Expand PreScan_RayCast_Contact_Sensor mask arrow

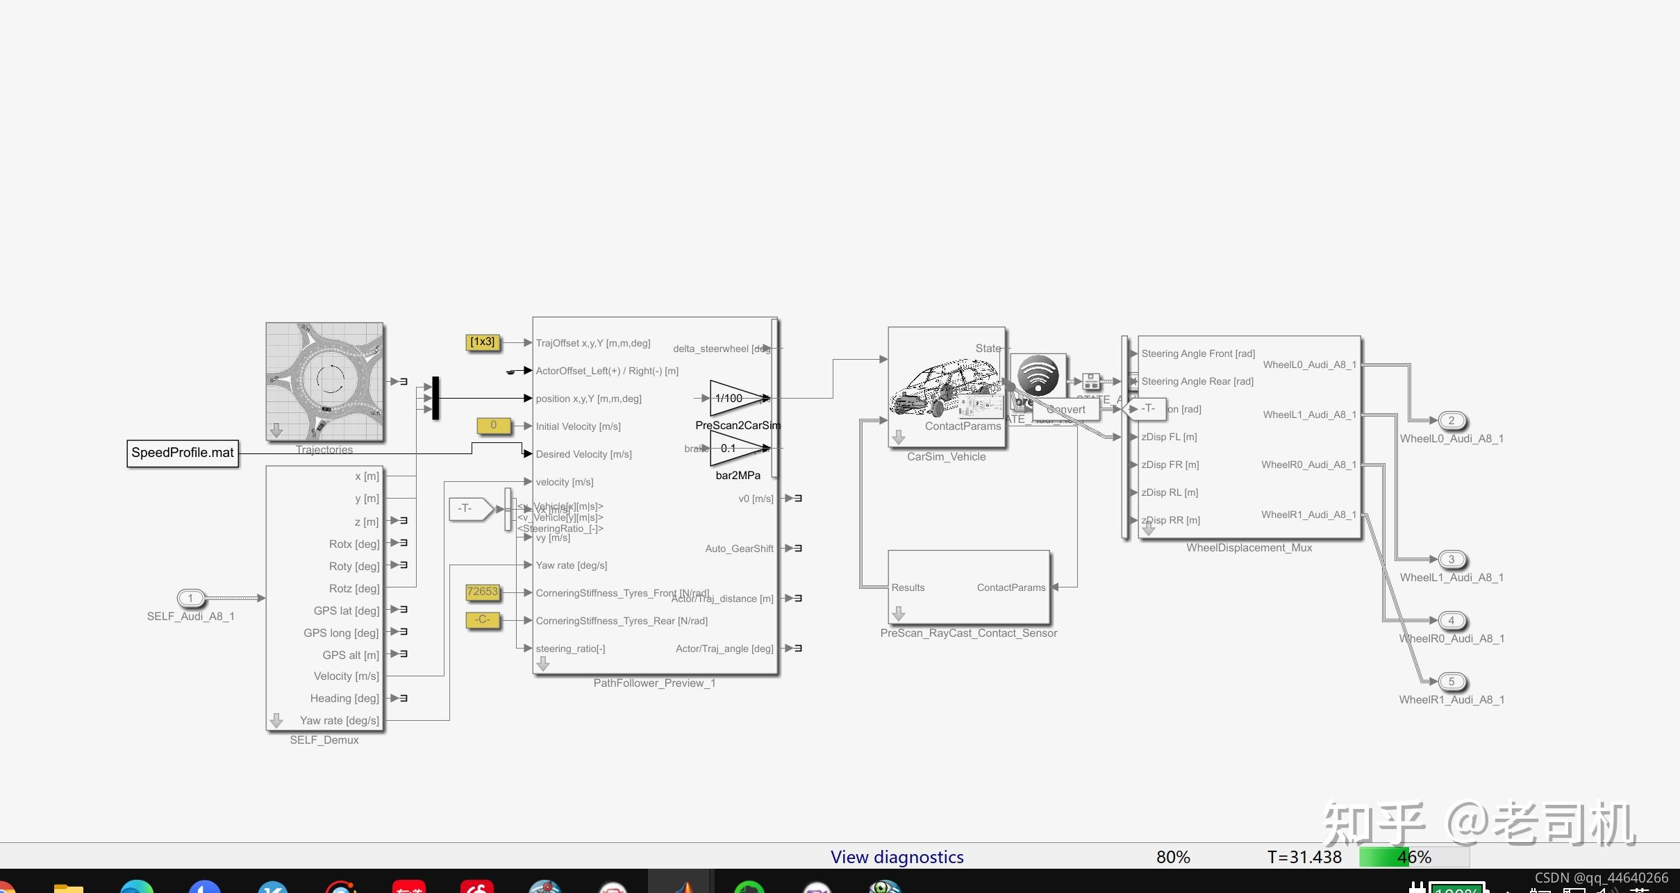click(x=898, y=614)
